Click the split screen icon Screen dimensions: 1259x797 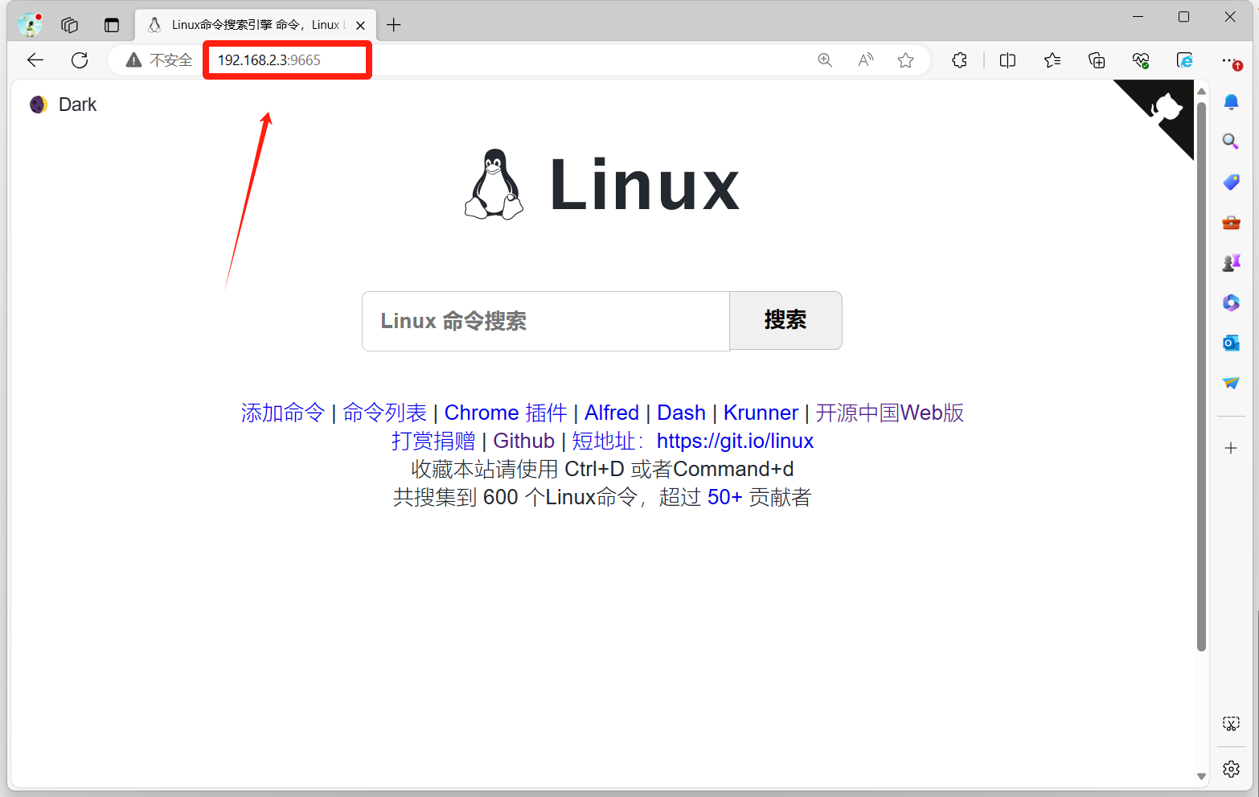1007,60
